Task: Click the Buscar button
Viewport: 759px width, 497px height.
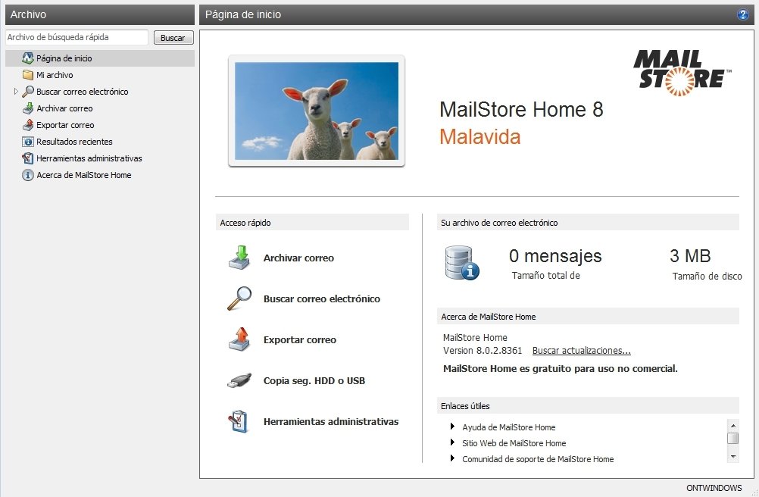Action: [x=173, y=38]
